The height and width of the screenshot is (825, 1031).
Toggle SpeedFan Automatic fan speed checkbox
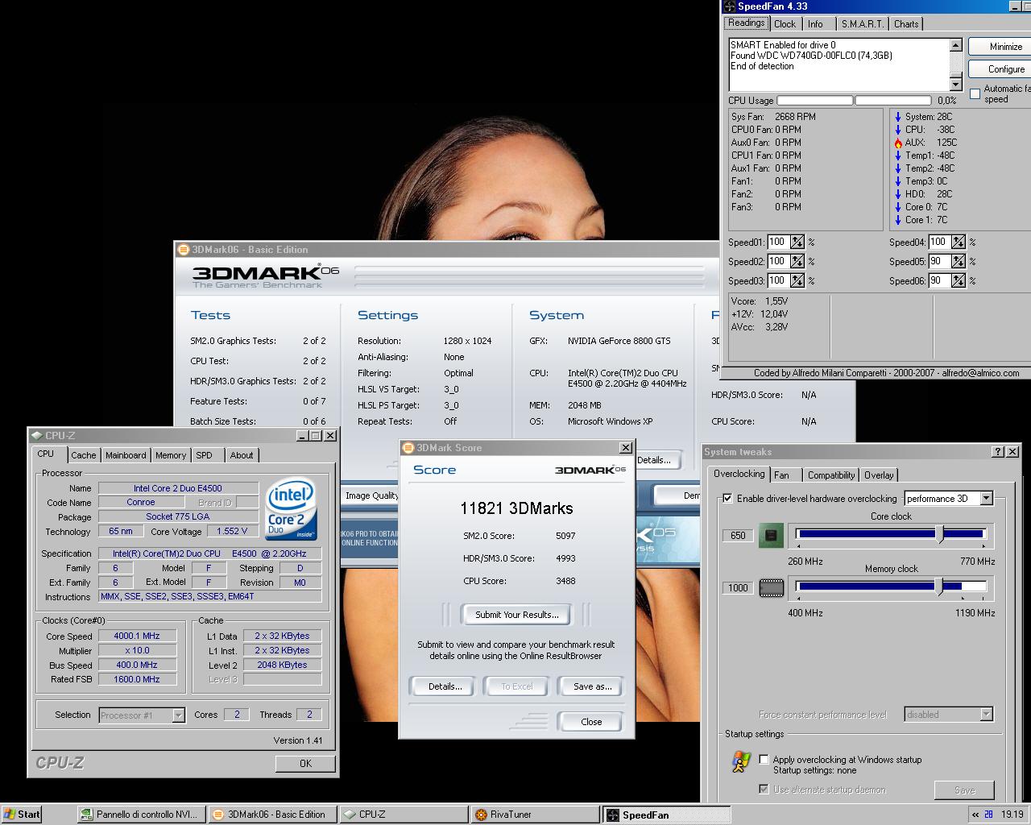coord(975,94)
